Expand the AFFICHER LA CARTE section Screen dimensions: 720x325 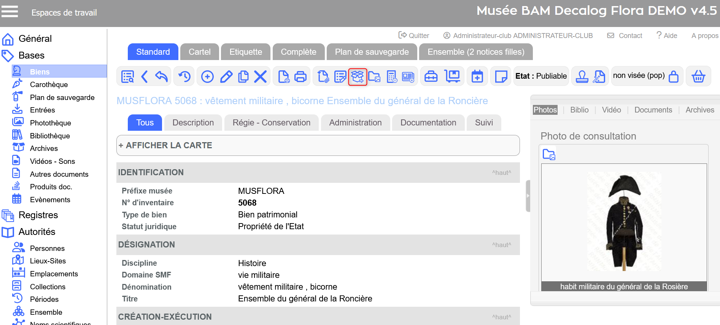tap(165, 145)
